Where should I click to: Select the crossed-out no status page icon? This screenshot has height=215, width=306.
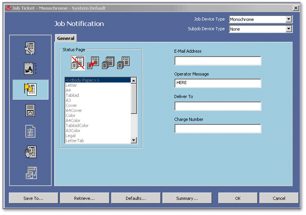pyautogui.click(x=78, y=63)
